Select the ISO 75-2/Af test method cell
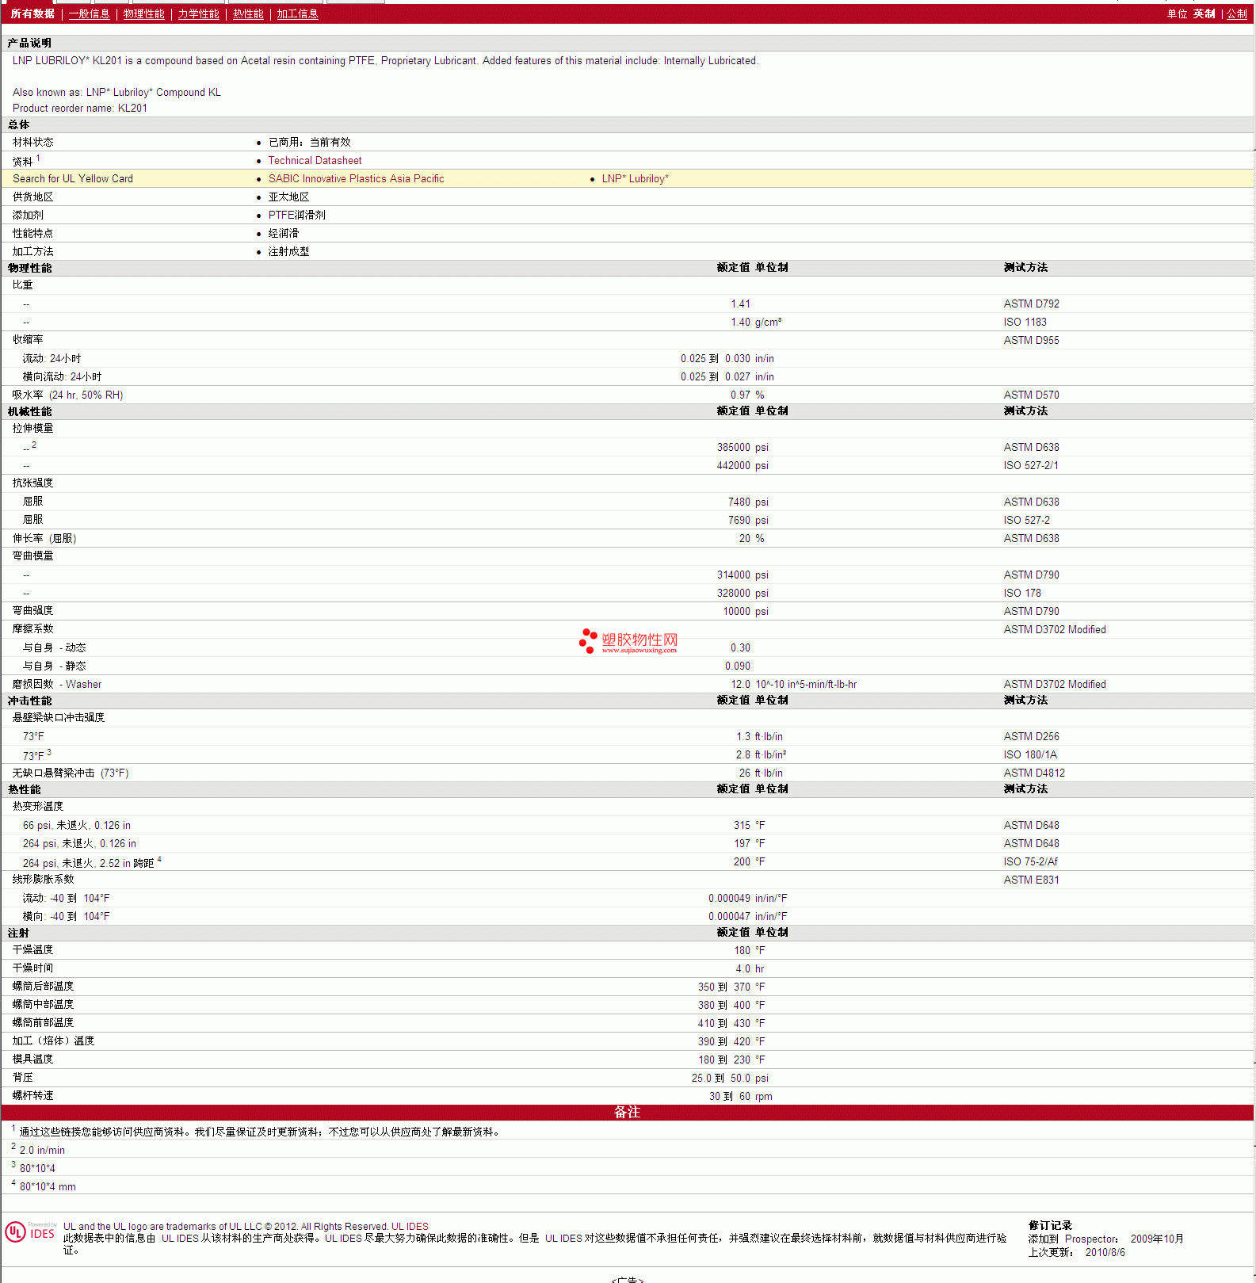This screenshot has width=1256, height=1283. 1030,862
